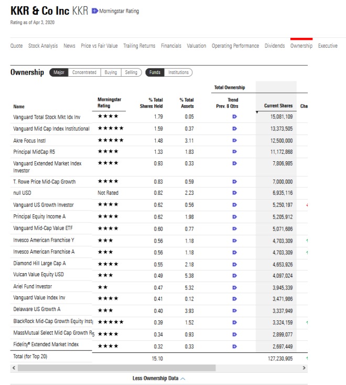Viewport: 346px width, 385px height.
Task: Click trend icon for Fidelity Extended Market Index
Action: (x=234, y=345)
